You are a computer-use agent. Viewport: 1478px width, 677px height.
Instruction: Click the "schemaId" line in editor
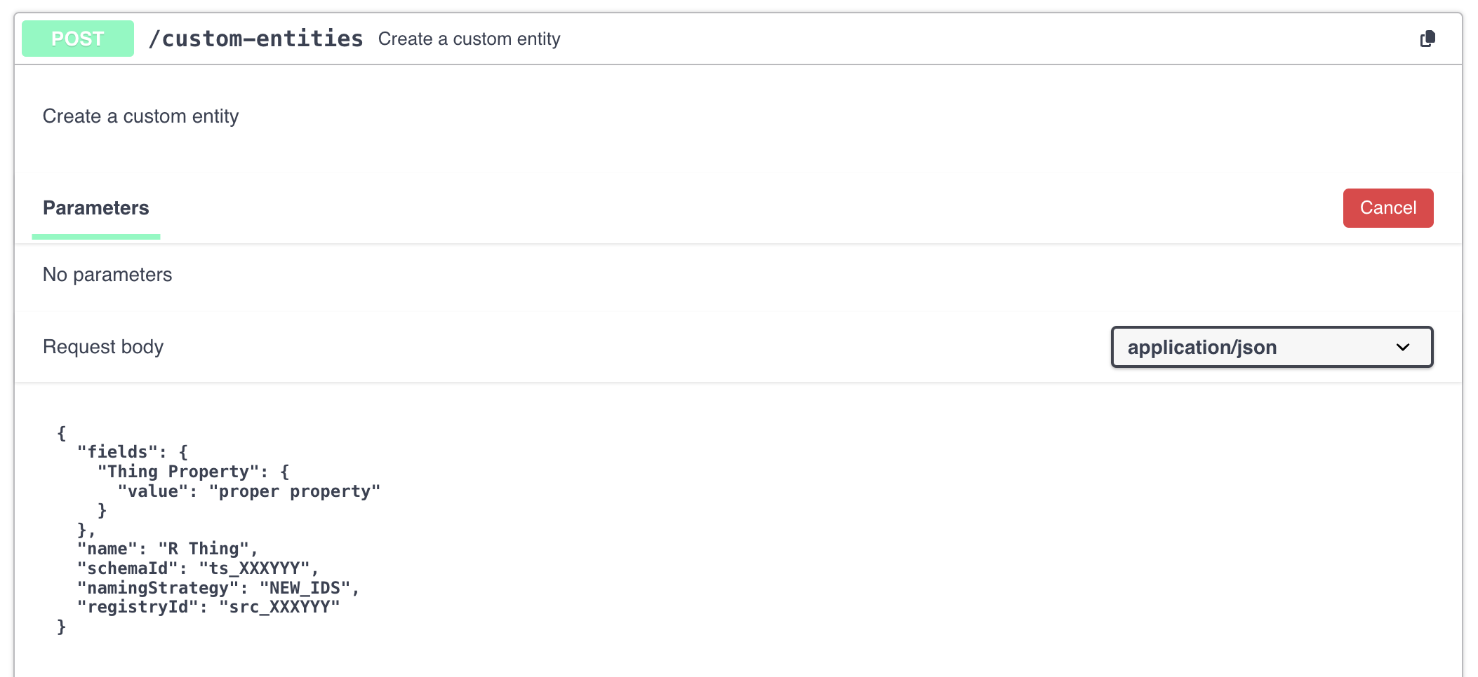199,568
